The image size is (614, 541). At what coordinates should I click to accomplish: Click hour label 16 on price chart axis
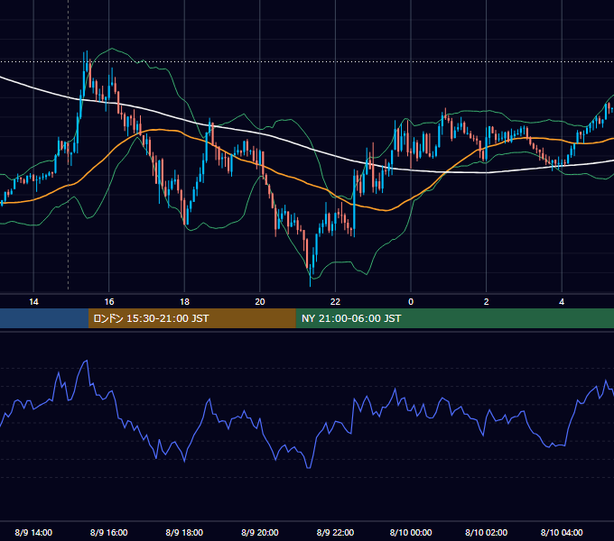[109, 302]
